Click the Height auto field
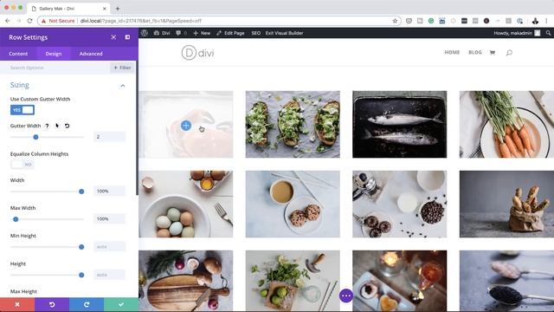This screenshot has width=554, height=312. click(110, 275)
